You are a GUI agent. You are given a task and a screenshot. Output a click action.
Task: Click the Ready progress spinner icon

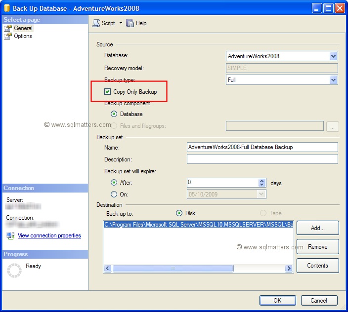(x=14, y=271)
